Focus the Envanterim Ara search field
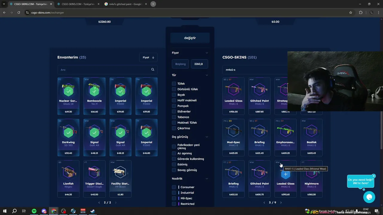Viewport: 383px width, 215px height. point(107,70)
